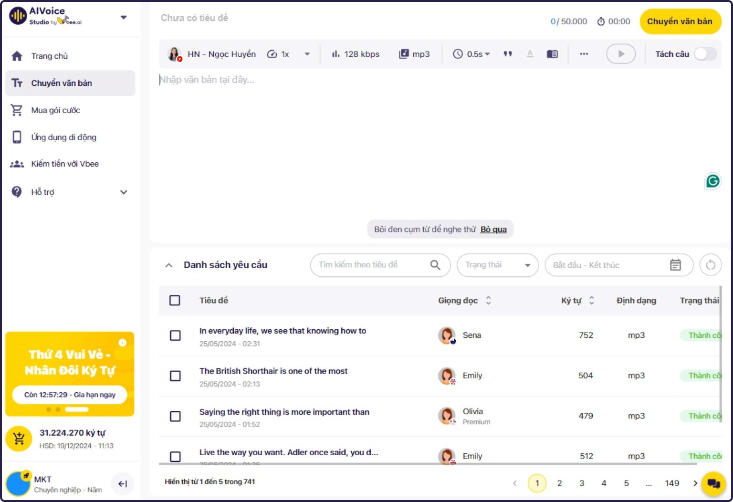Open the Trạng thái status dropdown
The width and height of the screenshot is (733, 502).
497,265
